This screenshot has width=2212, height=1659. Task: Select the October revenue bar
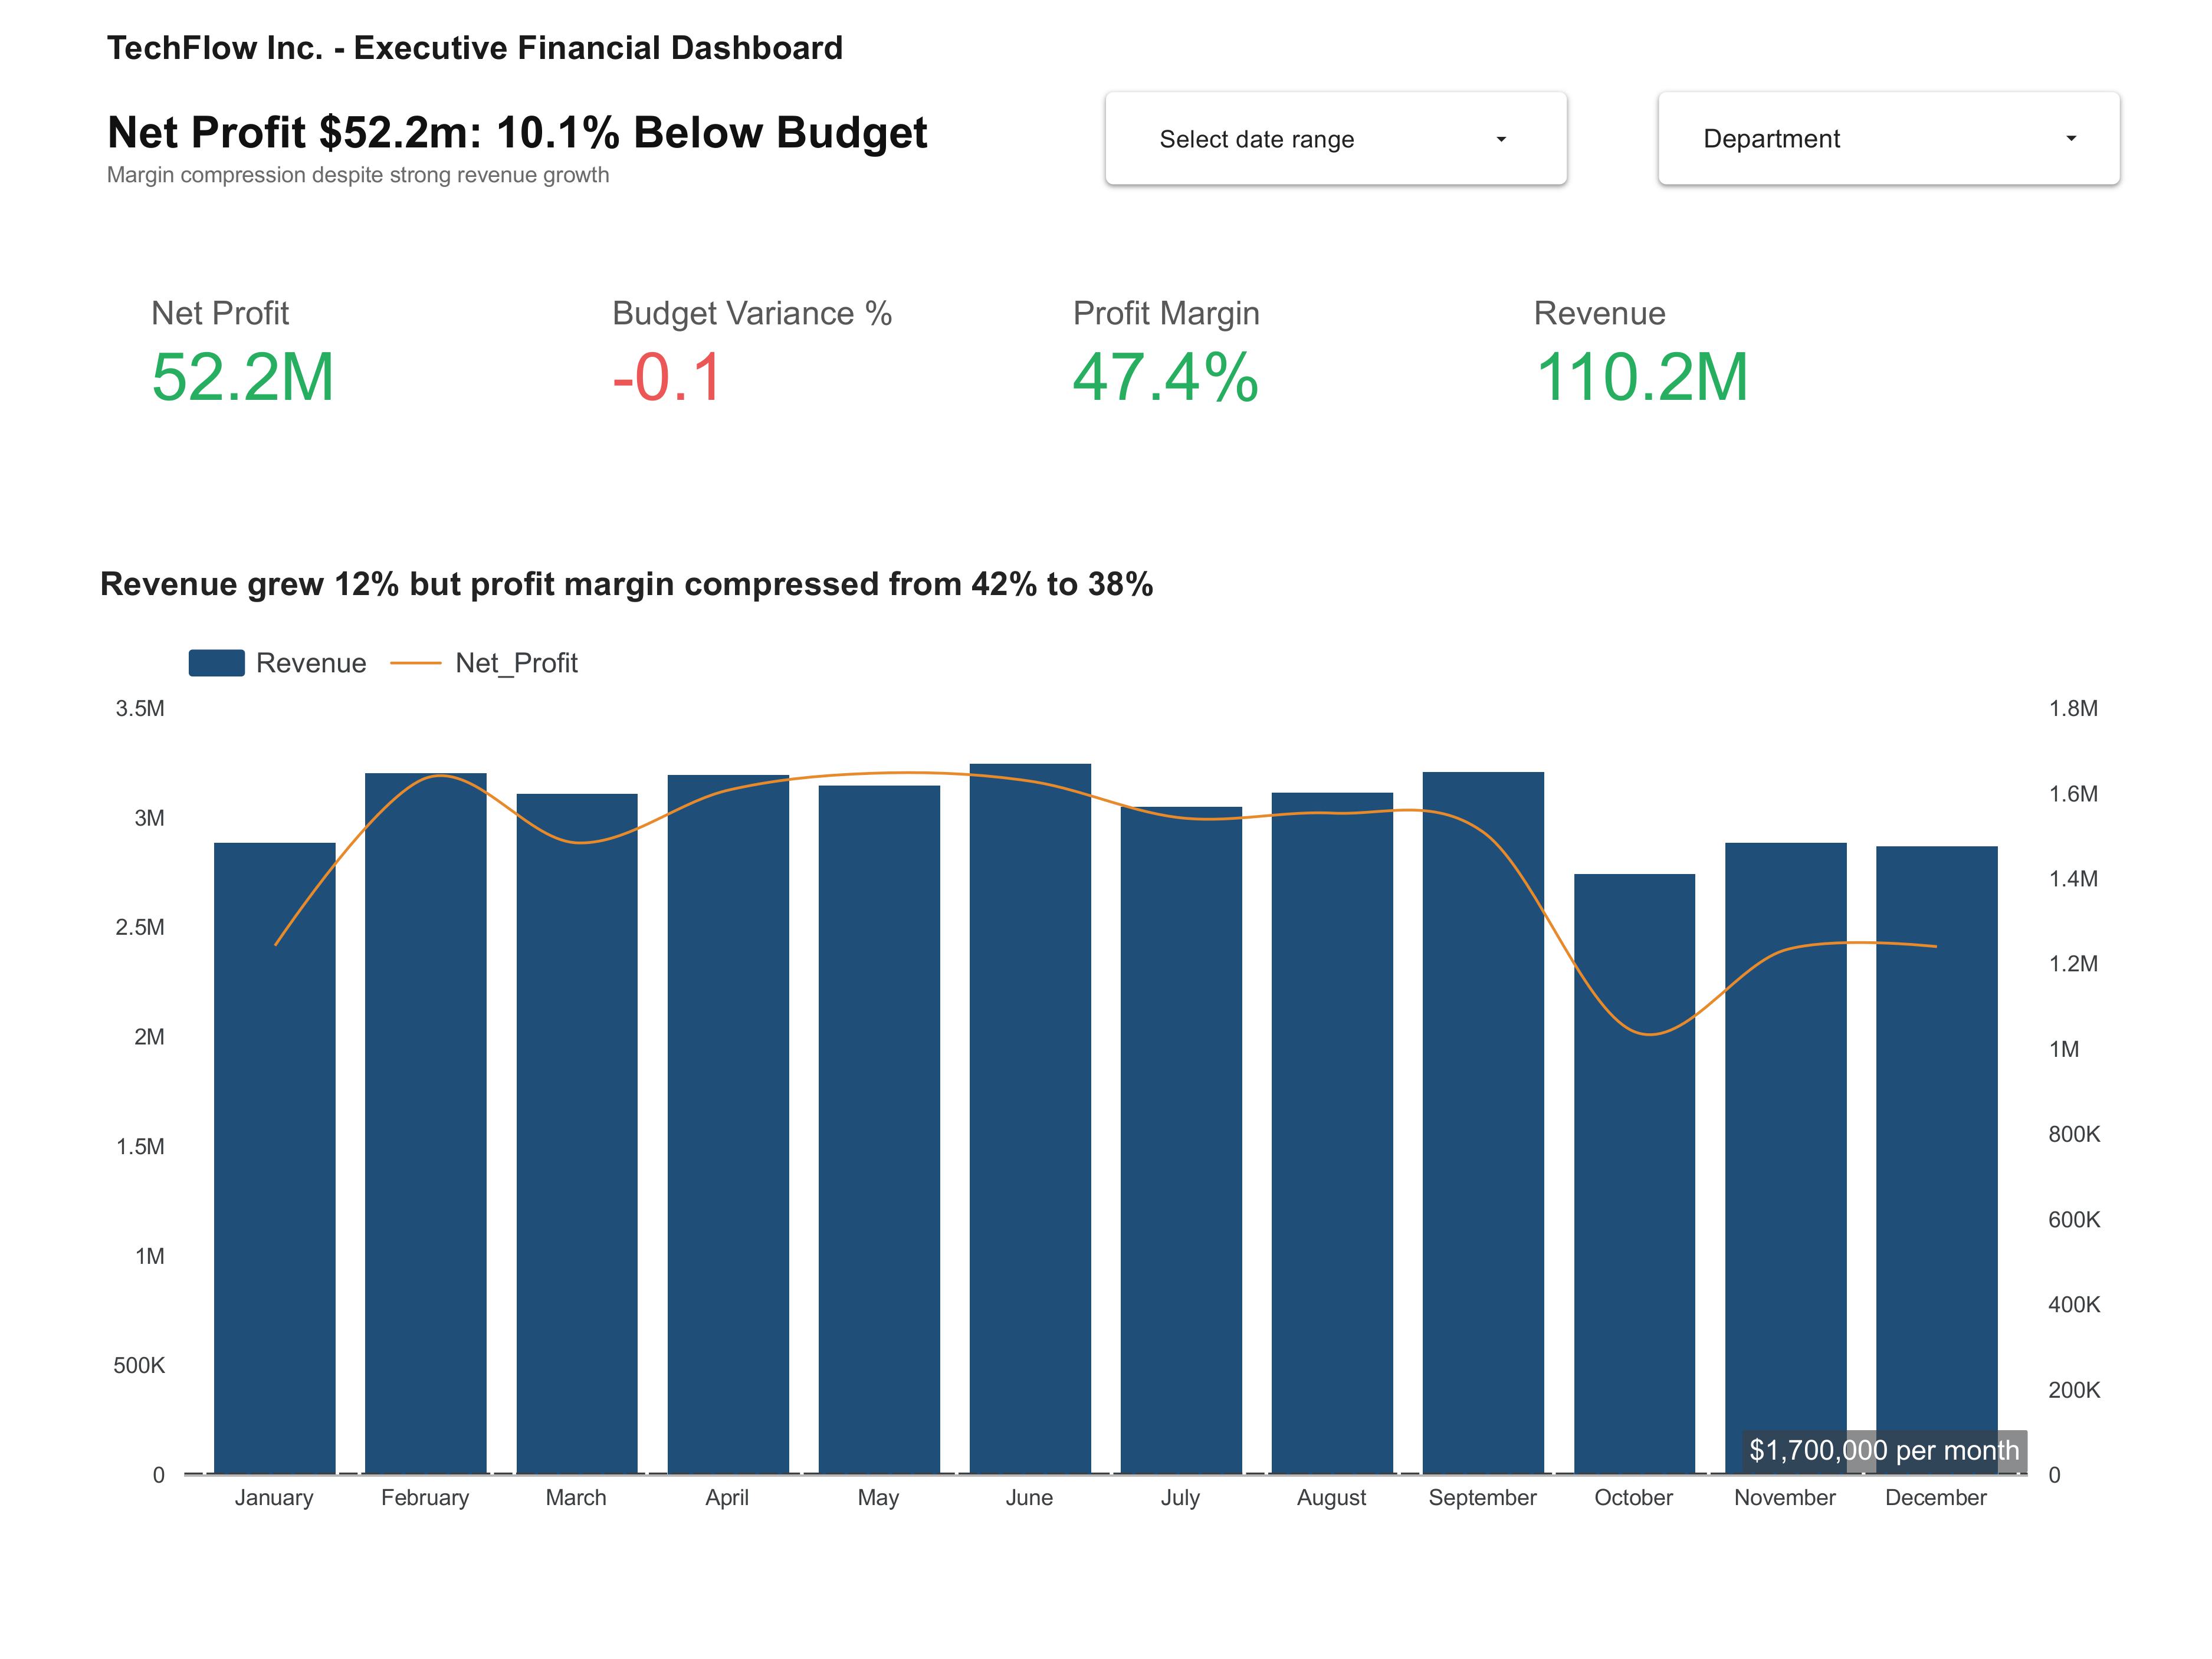pyautogui.click(x=1634, y=1174)
